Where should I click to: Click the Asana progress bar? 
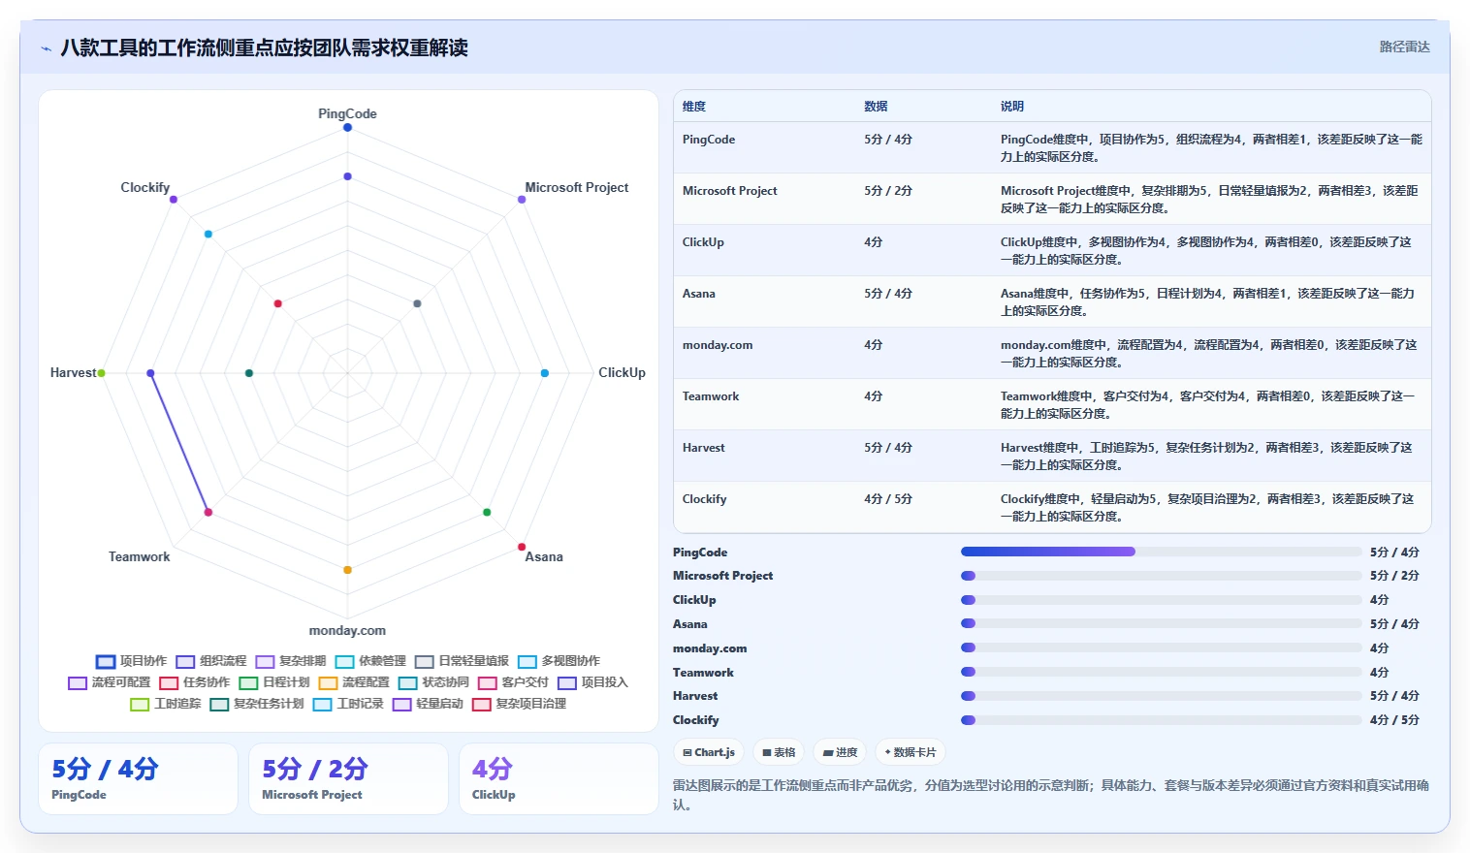pos(1161,624)
